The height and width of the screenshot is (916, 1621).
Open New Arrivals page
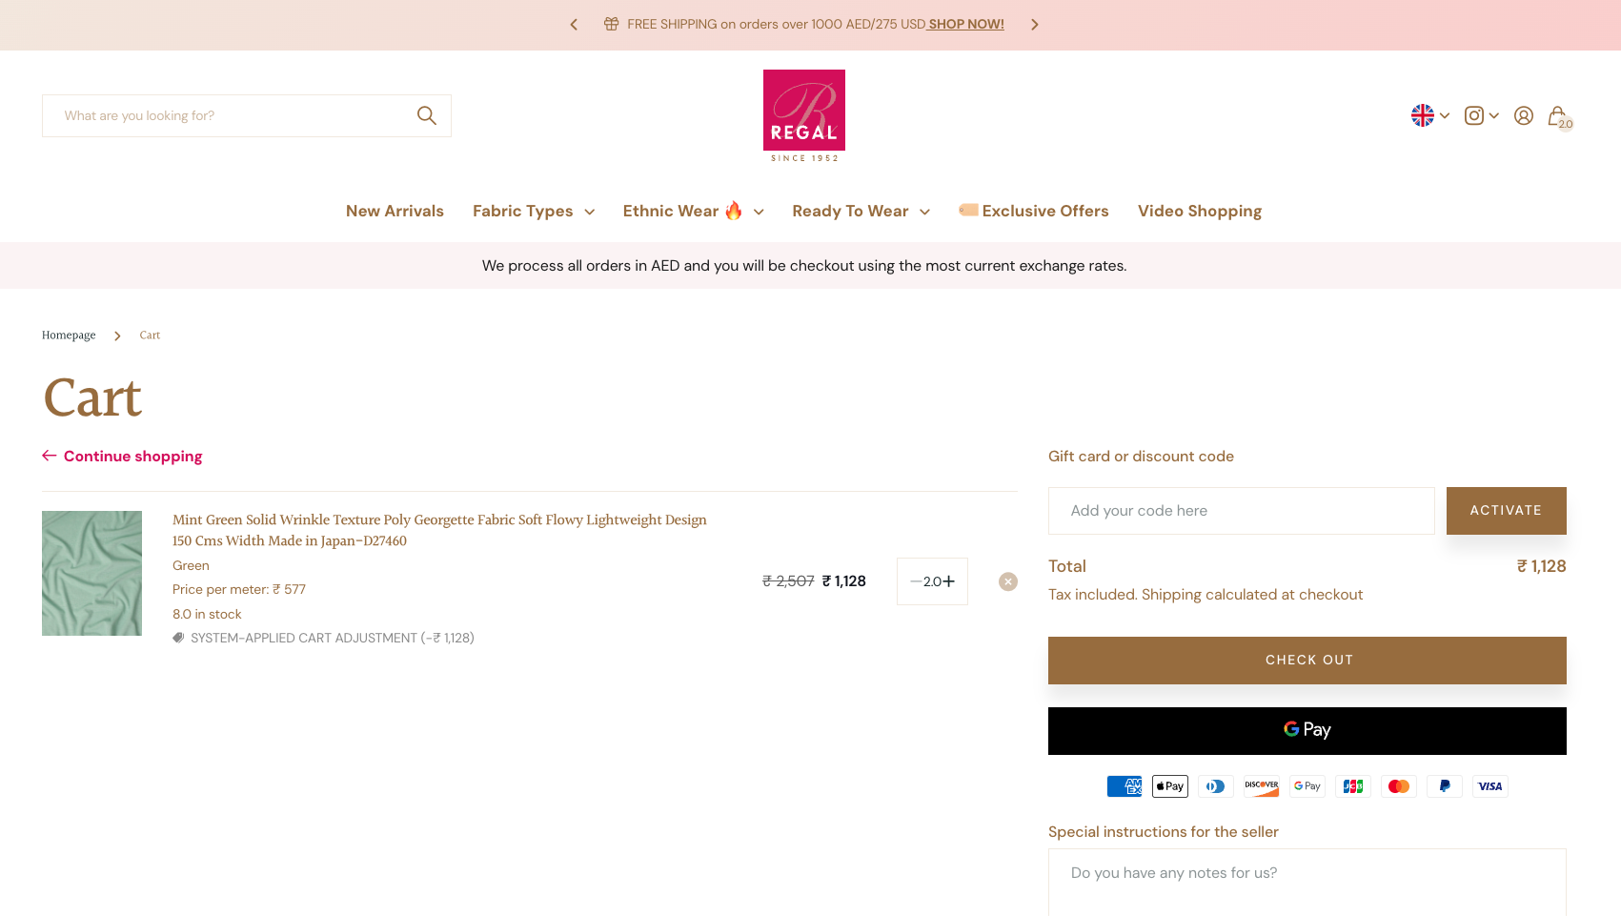click(395, 212)
